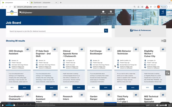Click the browser reload icon
172x107 pixels.
click(x=10, y=7)
